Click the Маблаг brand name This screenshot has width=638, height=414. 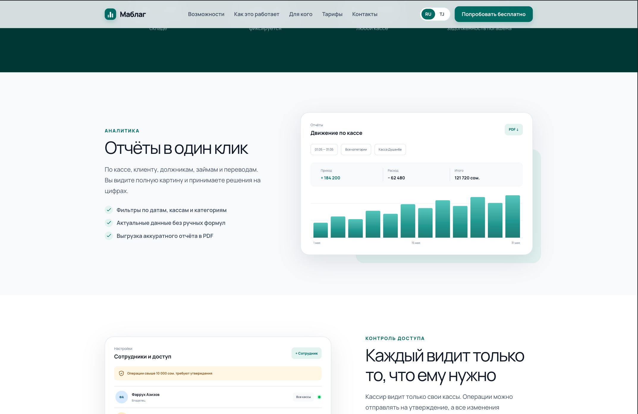coord(133,14)
